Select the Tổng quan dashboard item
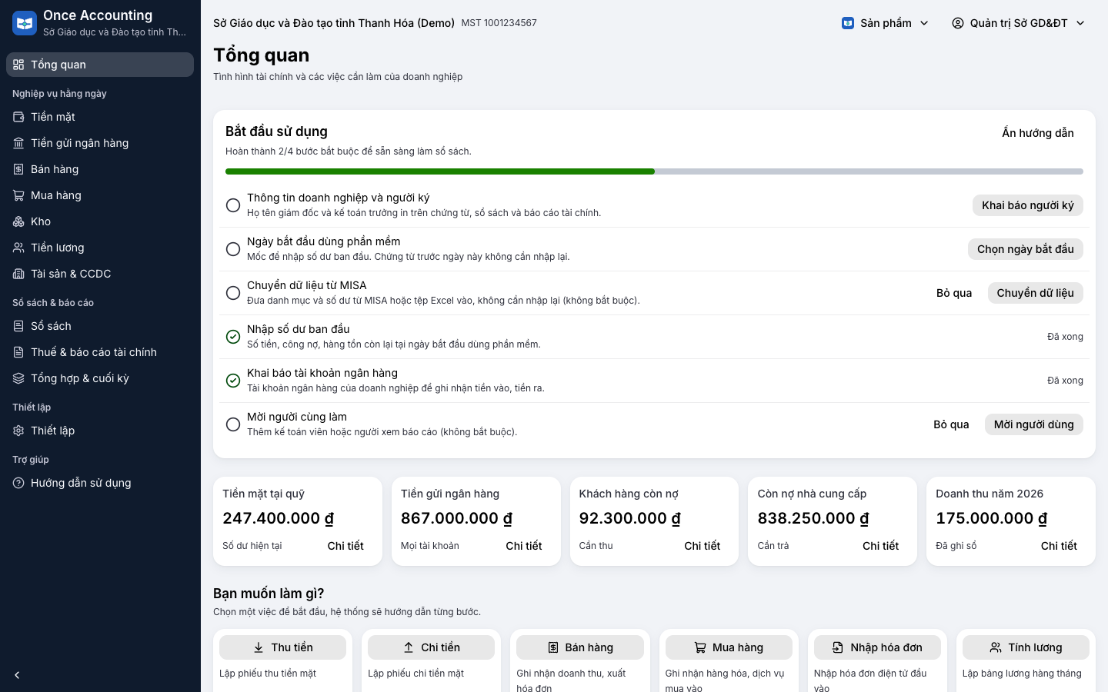 (x=100, y=65)
